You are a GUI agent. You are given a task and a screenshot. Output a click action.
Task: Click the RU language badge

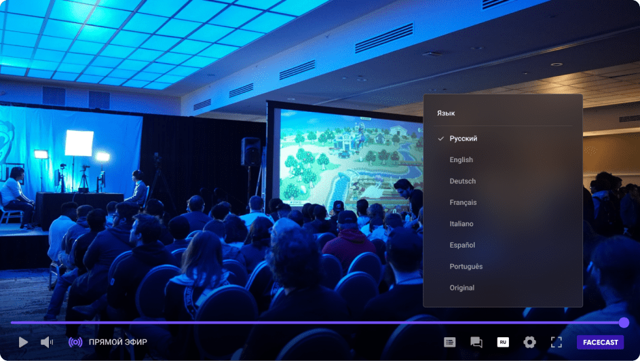click(x=503, y=342)
